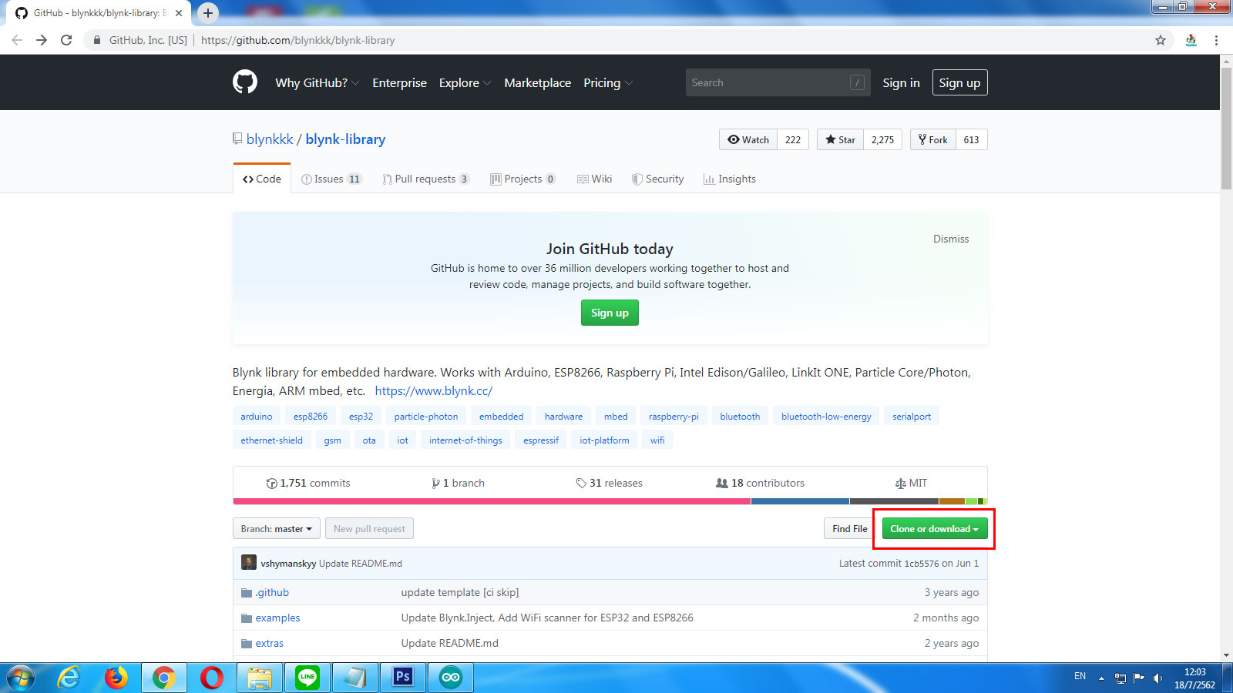
Task: Click the browser forward arrow
Action: pos(42,40)
